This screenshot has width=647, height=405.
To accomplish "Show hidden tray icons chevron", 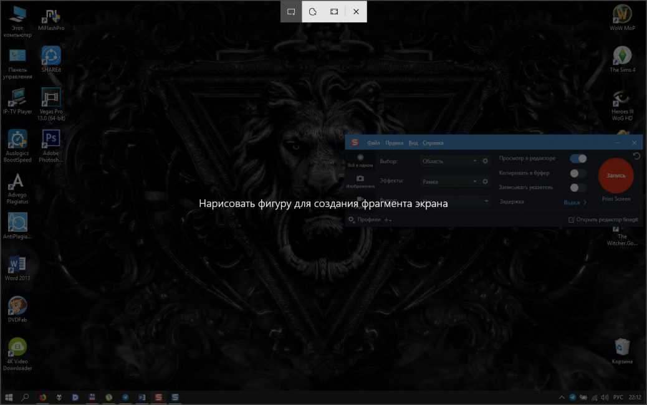I will tap(562, 398).
